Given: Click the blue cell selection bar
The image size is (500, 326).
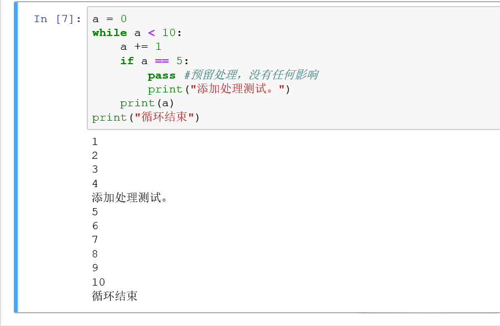Looking at the screenshot, I should [x=16, y=157].
